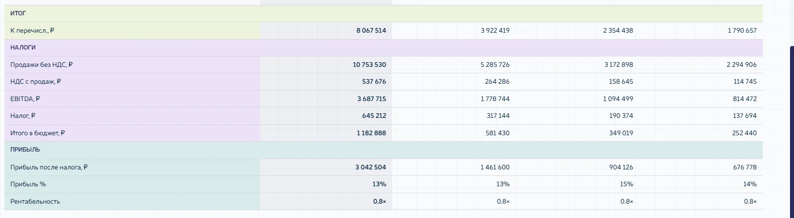Click the value 252 440

coord(745,133)
